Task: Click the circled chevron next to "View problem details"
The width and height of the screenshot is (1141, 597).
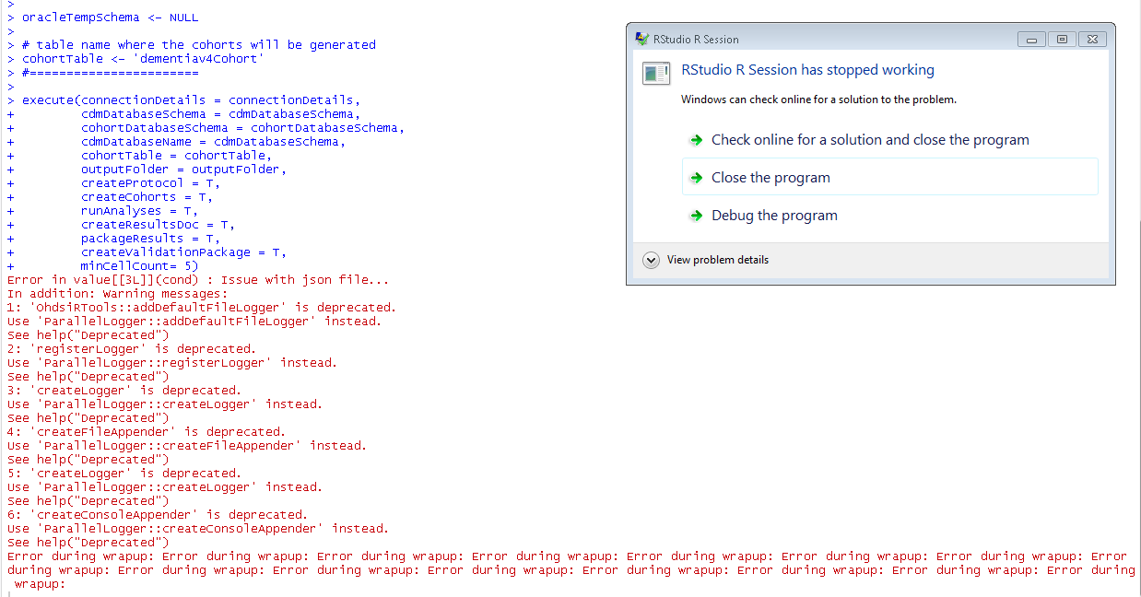Action: (x=652, y=261)
